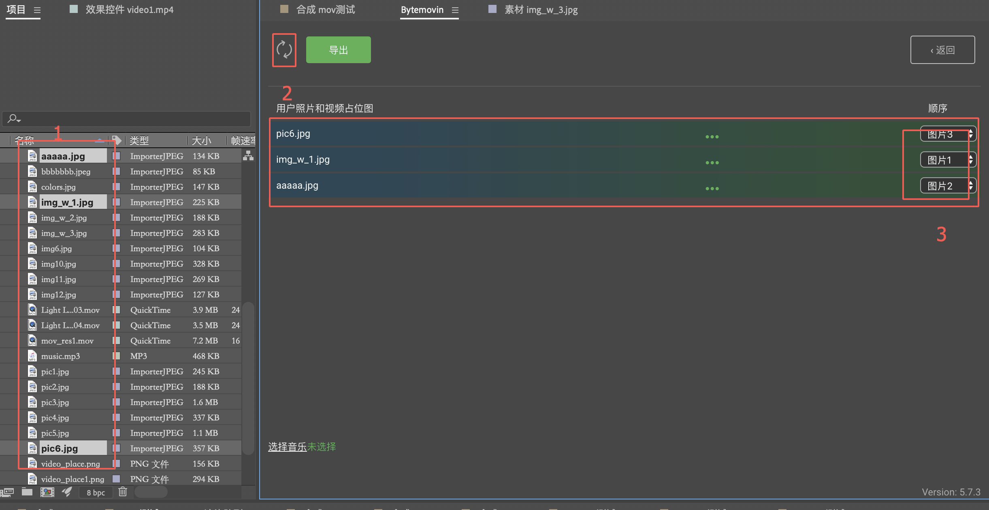Screen dimensions: 989x510
Task: Click the MP3 file icon for music.mp3
Action: tap(32, 356)
